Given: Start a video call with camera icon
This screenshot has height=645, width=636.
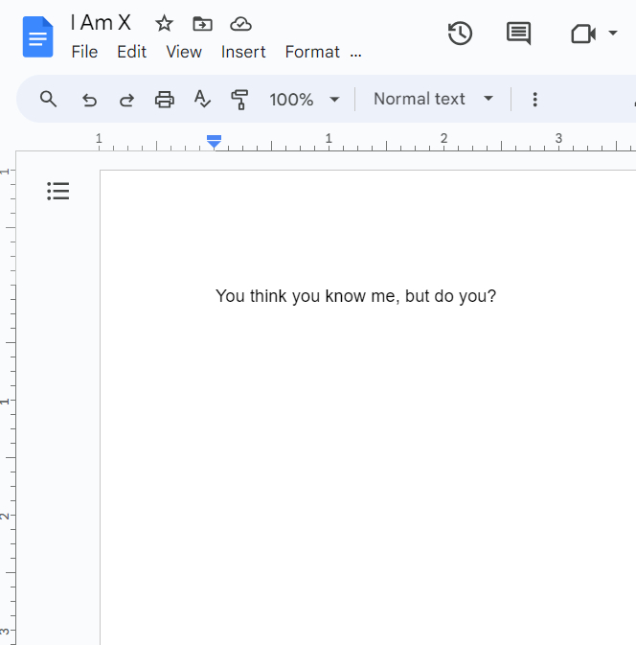Looking at the screenshot, I should click(582, 34).
